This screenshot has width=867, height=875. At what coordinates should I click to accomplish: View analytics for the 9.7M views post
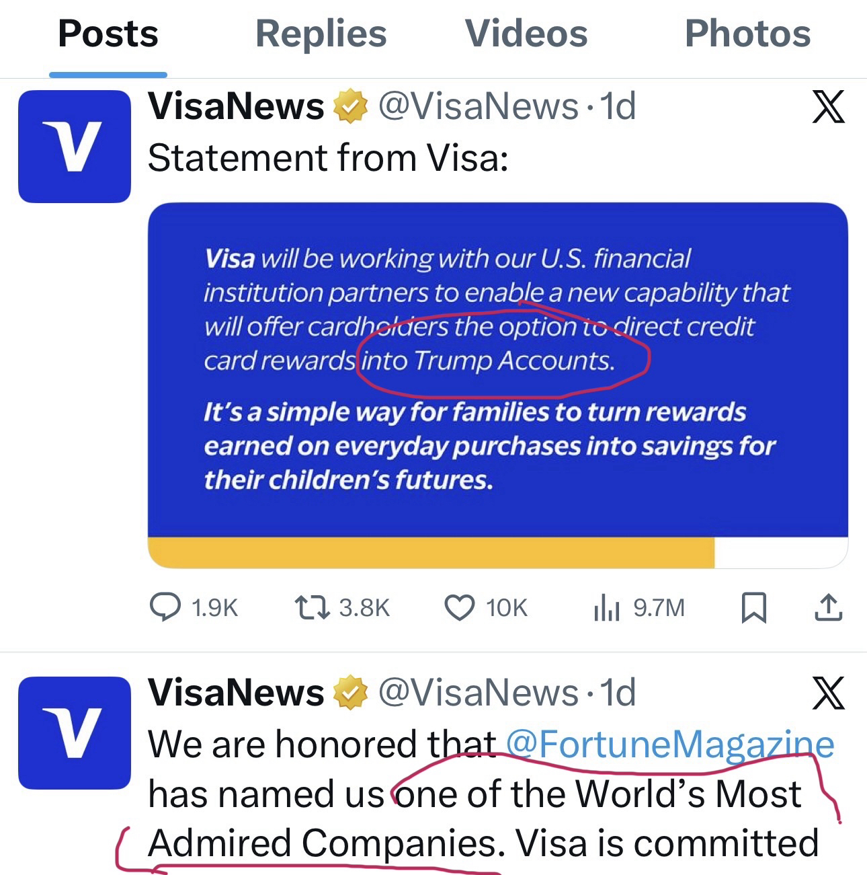(606, 607)
